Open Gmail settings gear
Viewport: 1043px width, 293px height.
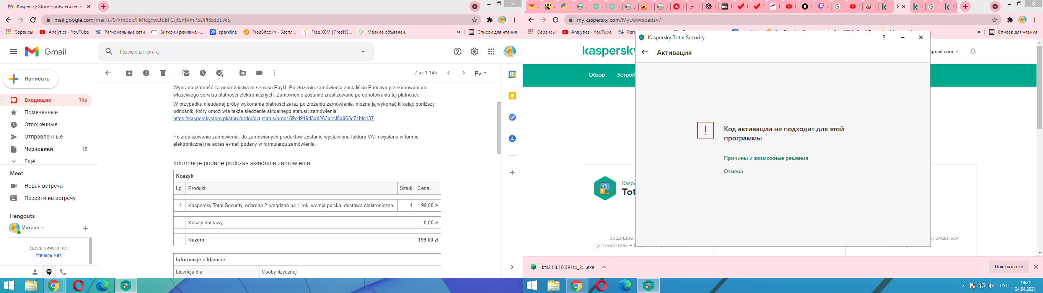[x=474, y=52]
